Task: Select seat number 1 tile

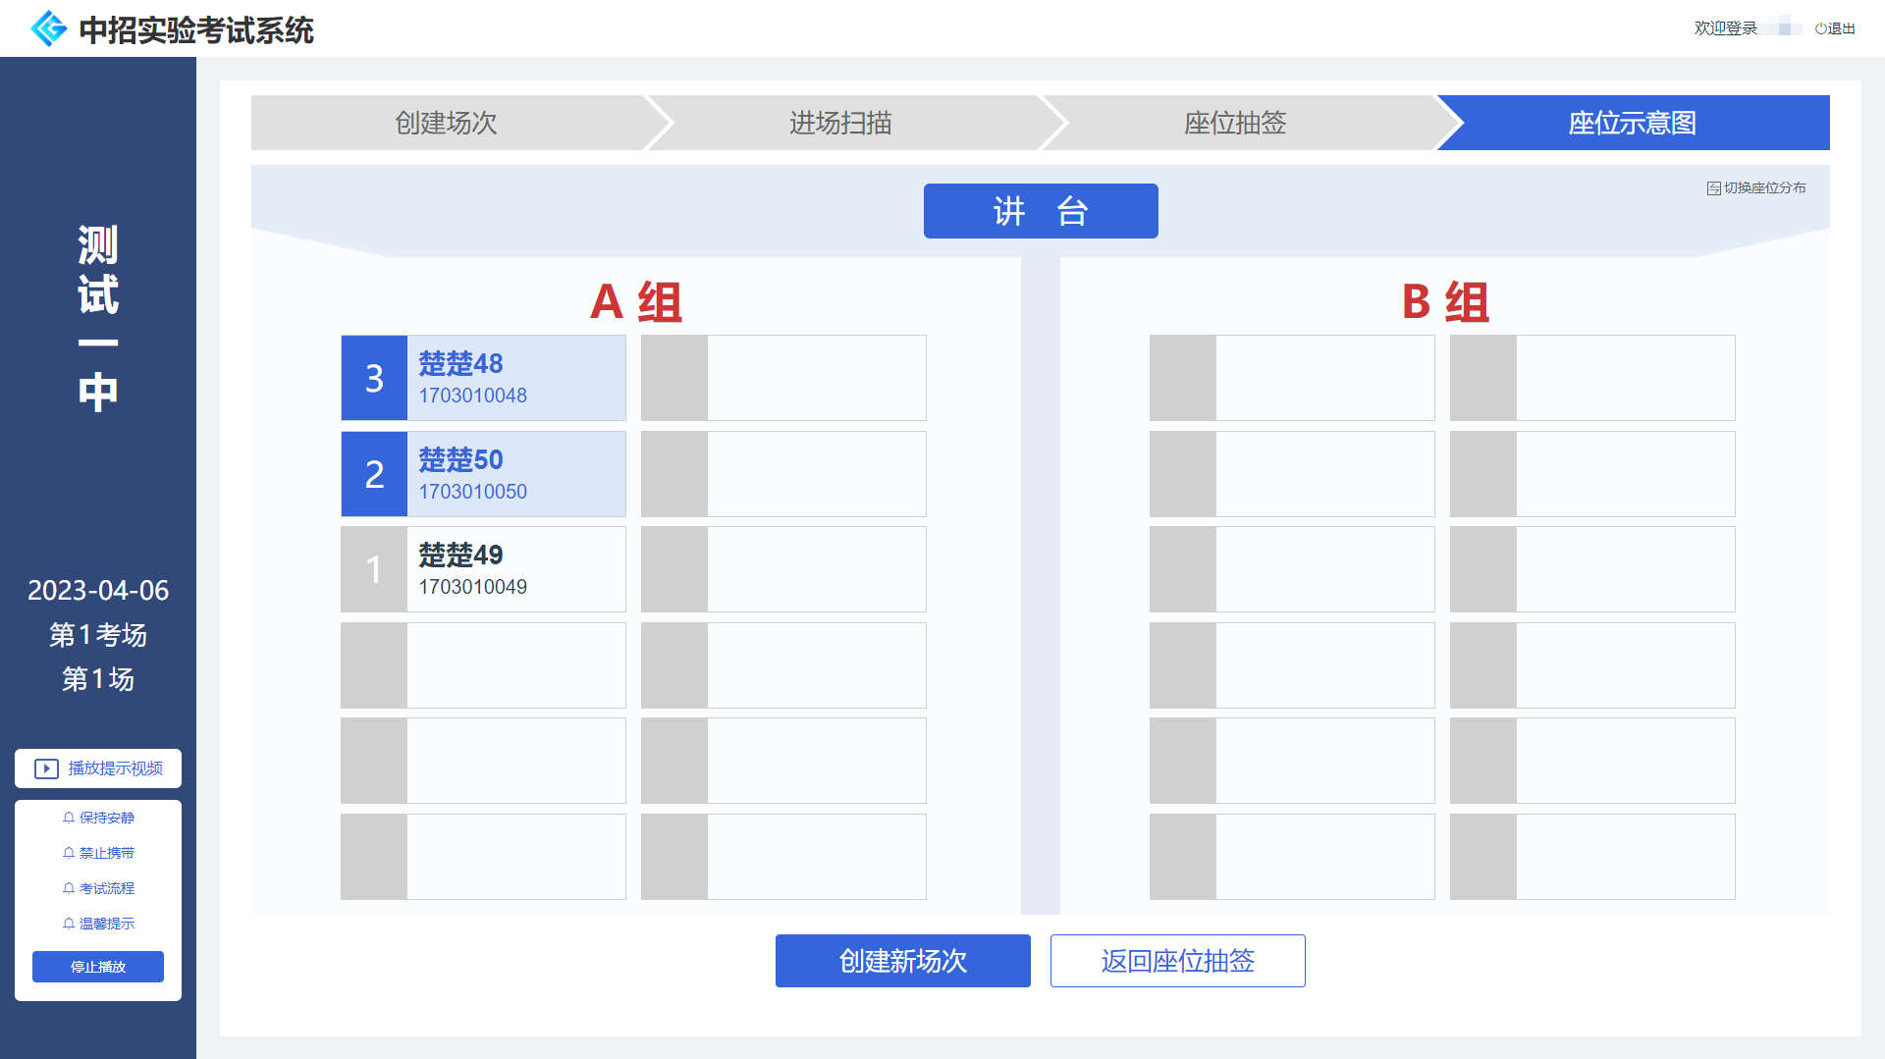Action: (374, 569)
